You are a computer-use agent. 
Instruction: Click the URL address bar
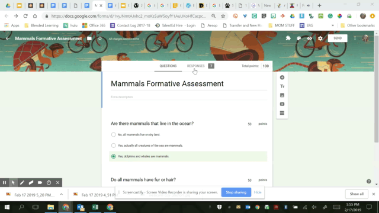coord(129,16)
